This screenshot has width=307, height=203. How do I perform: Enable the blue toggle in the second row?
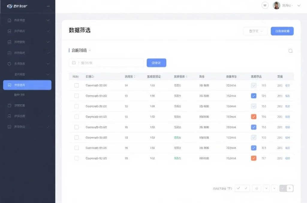coord(254,96)
